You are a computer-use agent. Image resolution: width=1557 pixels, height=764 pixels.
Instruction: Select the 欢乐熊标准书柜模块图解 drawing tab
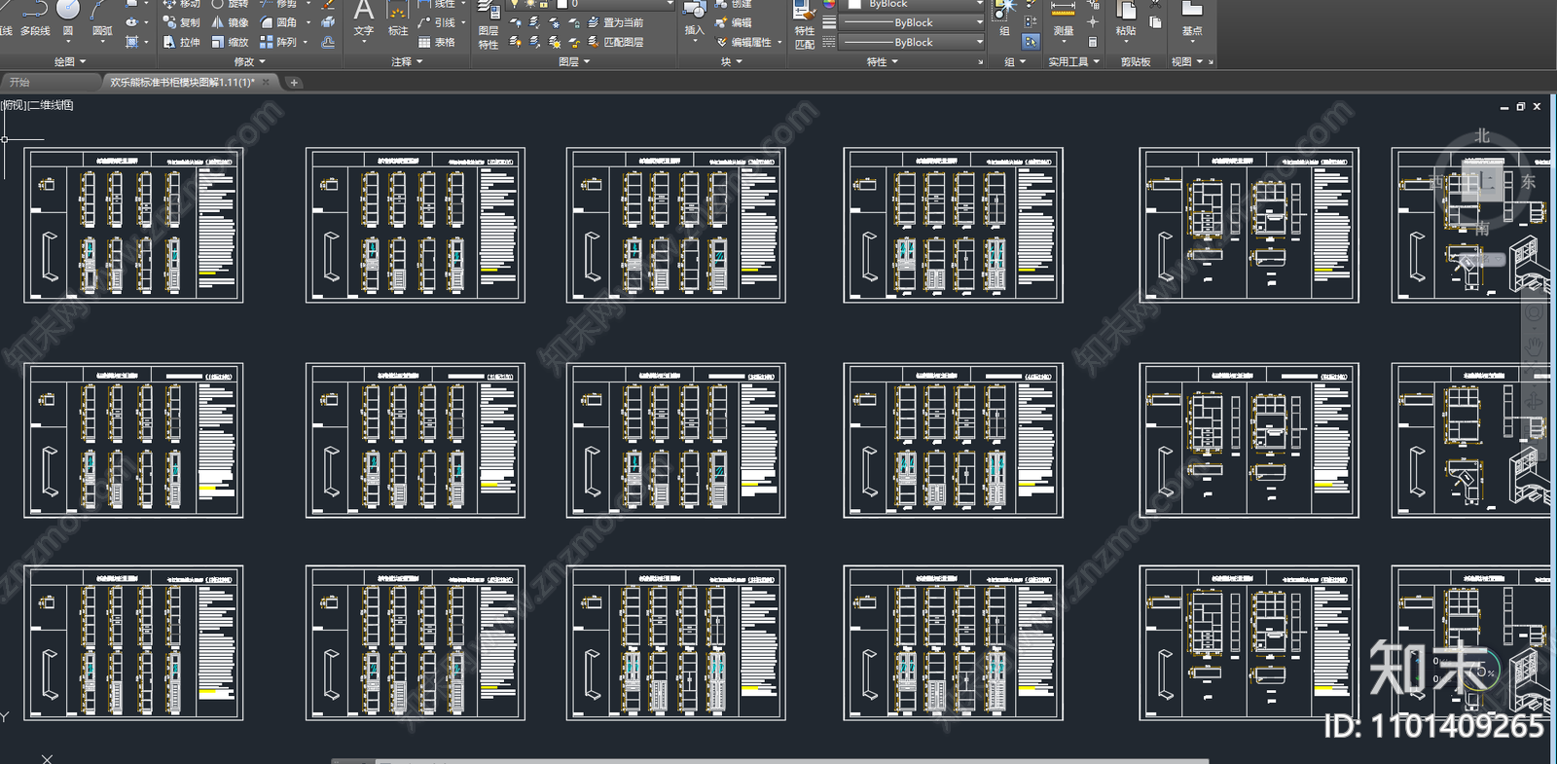tap(181, 83)
